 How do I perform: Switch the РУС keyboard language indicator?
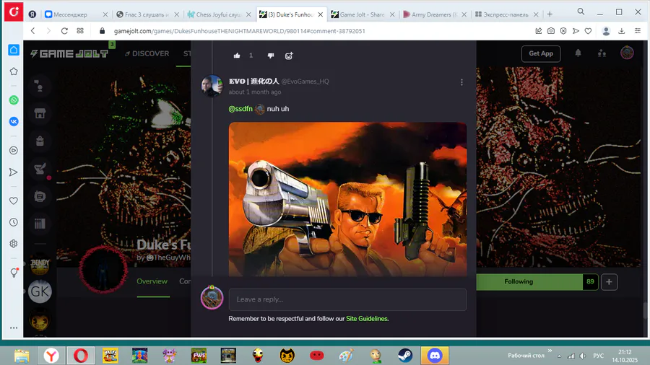pos(598,356)
